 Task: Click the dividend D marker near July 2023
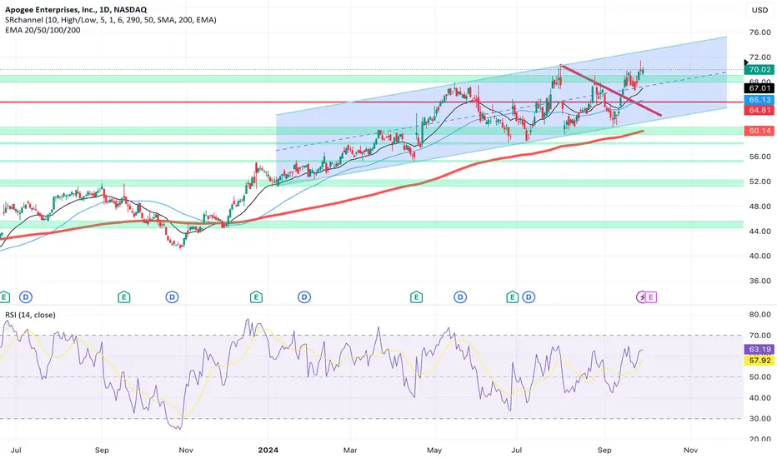coord(26,297)
